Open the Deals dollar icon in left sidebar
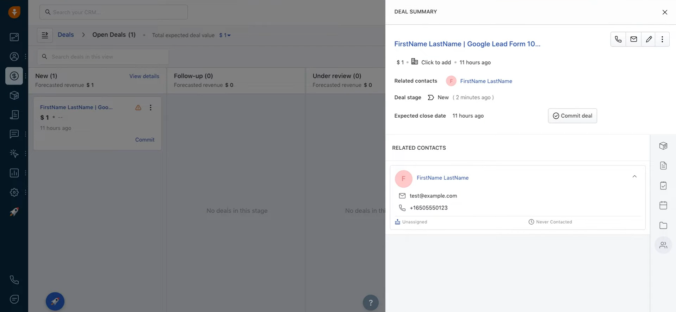 pyautogui.click(x=14, y=76)
